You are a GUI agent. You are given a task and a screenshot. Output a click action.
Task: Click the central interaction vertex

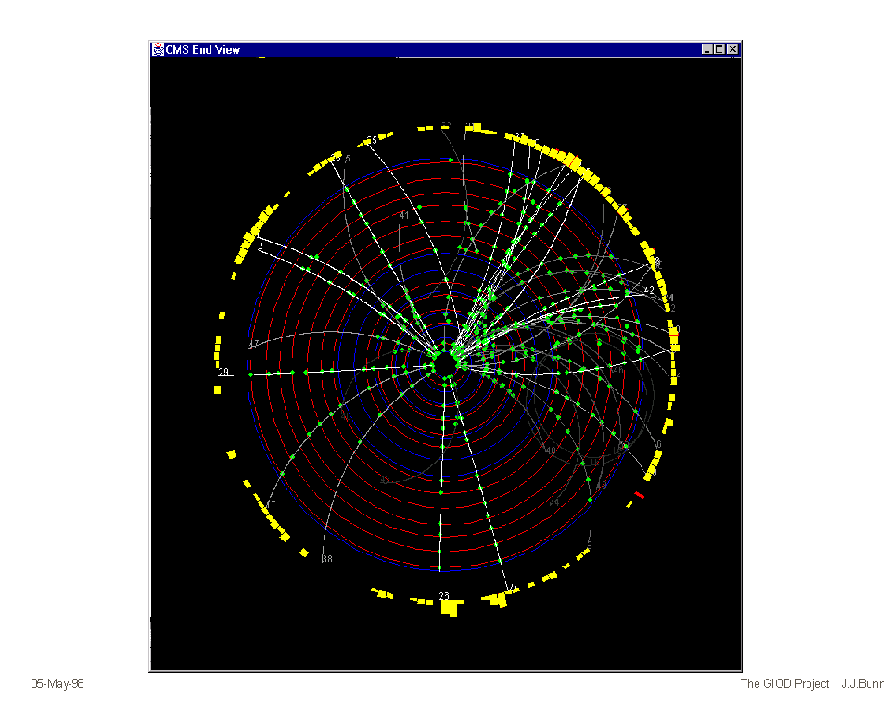pos(449,358)
